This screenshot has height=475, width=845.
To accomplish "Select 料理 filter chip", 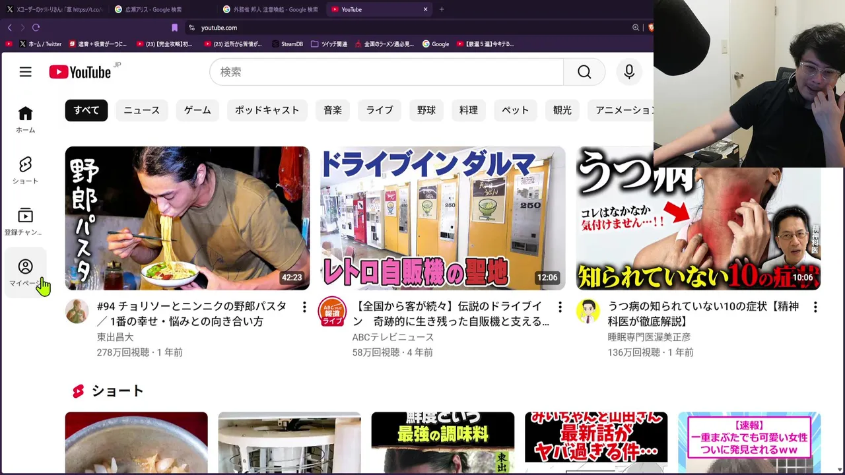I will (x=469, y=110).
